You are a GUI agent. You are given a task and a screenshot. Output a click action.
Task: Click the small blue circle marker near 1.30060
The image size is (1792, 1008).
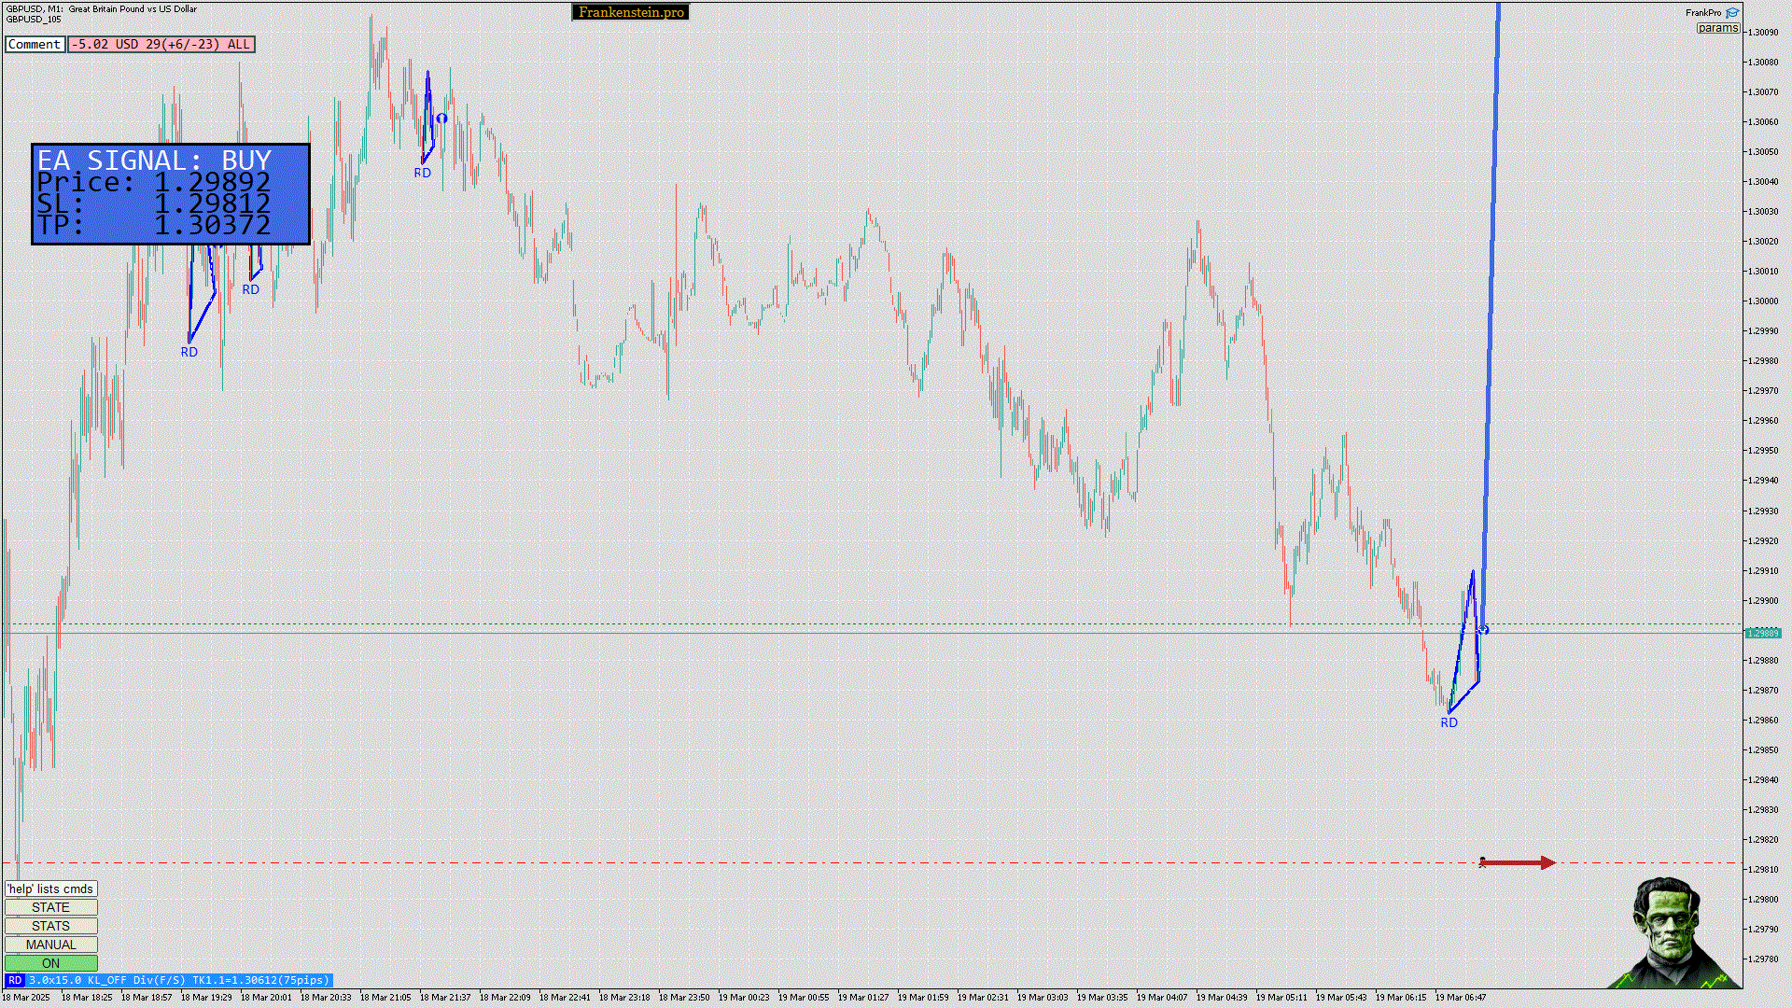(x=441, y=119)
